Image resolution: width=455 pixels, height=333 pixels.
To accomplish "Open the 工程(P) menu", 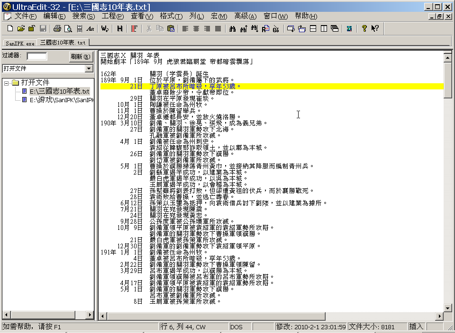I will click(113, 16).
